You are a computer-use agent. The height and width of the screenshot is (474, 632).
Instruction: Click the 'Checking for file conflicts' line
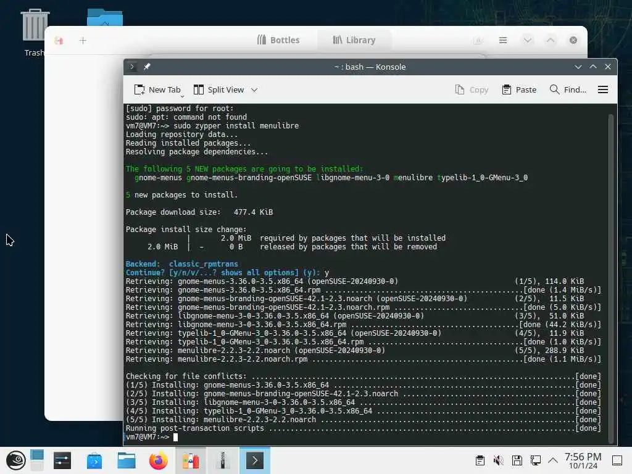point(363,376)
